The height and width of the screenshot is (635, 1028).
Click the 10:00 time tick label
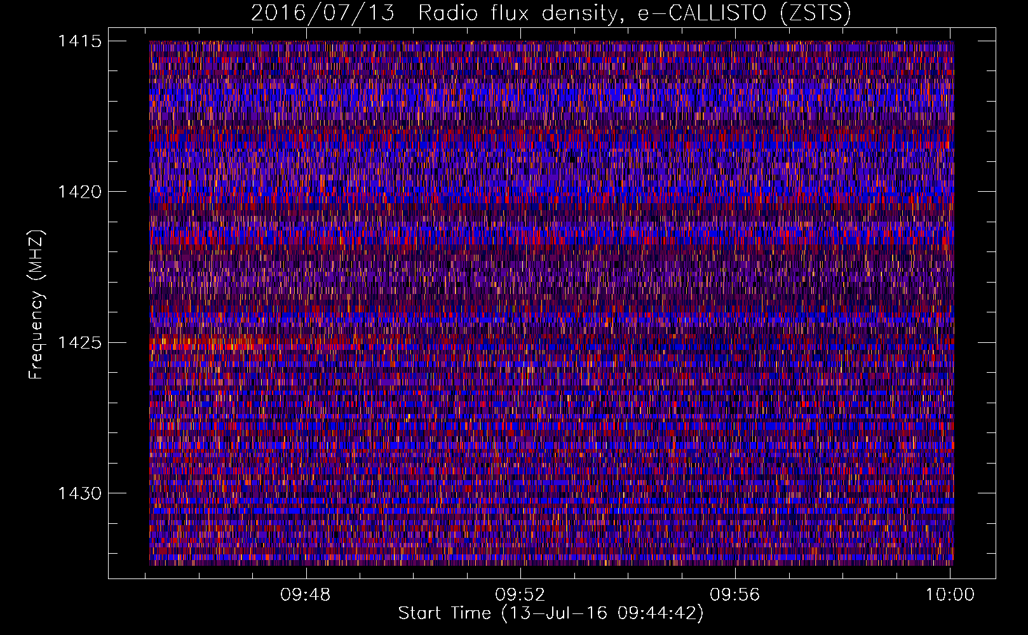(950, 595)
